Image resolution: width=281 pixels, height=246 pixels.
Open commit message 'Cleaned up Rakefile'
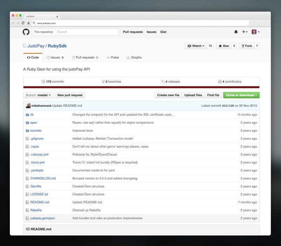point(86,210)
